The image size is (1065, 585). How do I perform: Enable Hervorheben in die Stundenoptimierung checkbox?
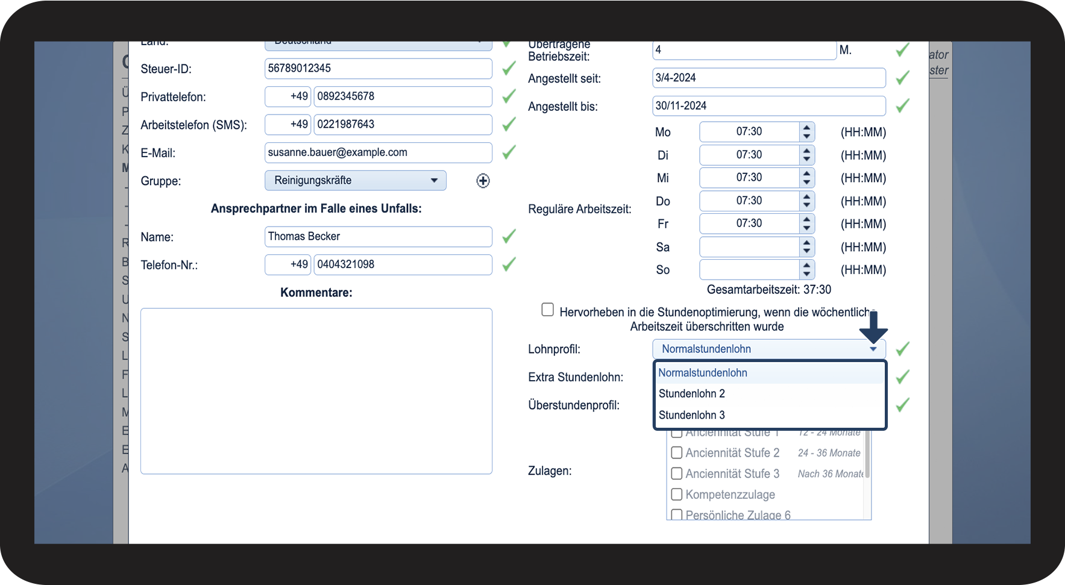tap(547, 310)
